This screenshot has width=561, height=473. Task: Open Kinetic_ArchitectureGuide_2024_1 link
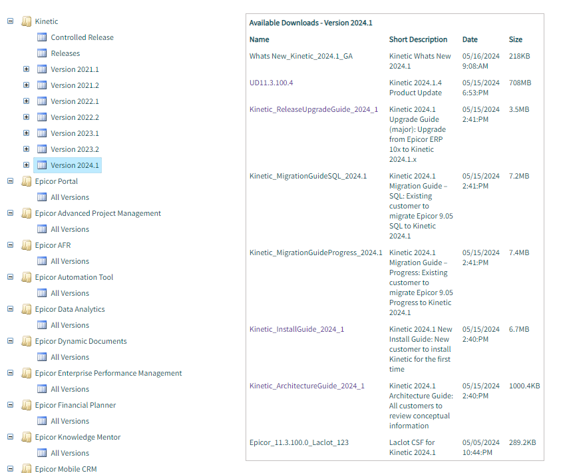click(307, 386)
